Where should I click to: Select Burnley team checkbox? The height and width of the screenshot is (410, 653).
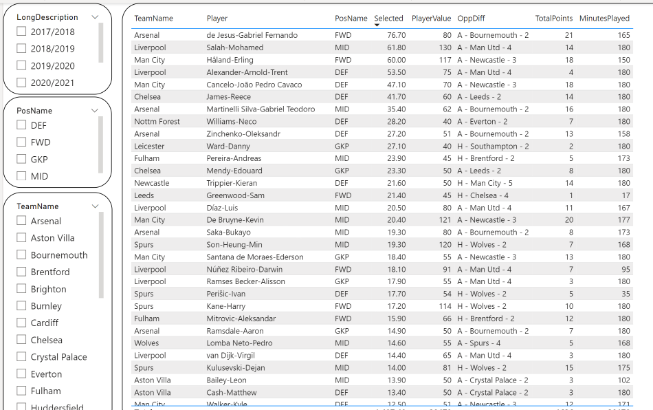coord(21,305)
